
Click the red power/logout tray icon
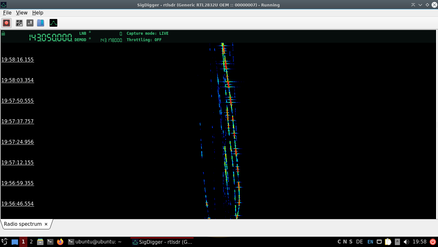click(433, 242)
